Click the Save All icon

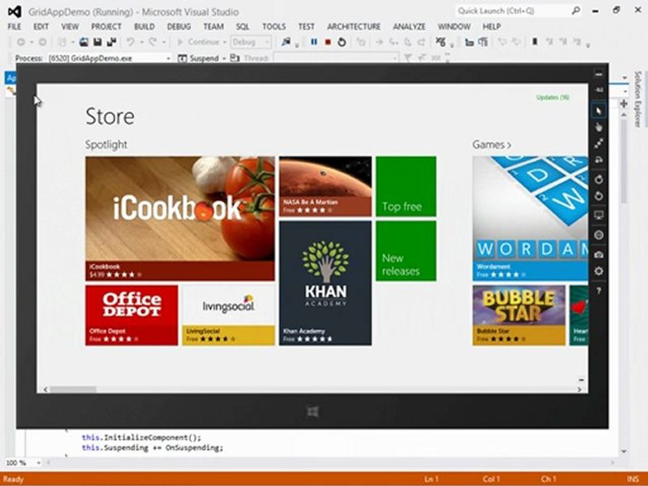[x=111, y=42]
